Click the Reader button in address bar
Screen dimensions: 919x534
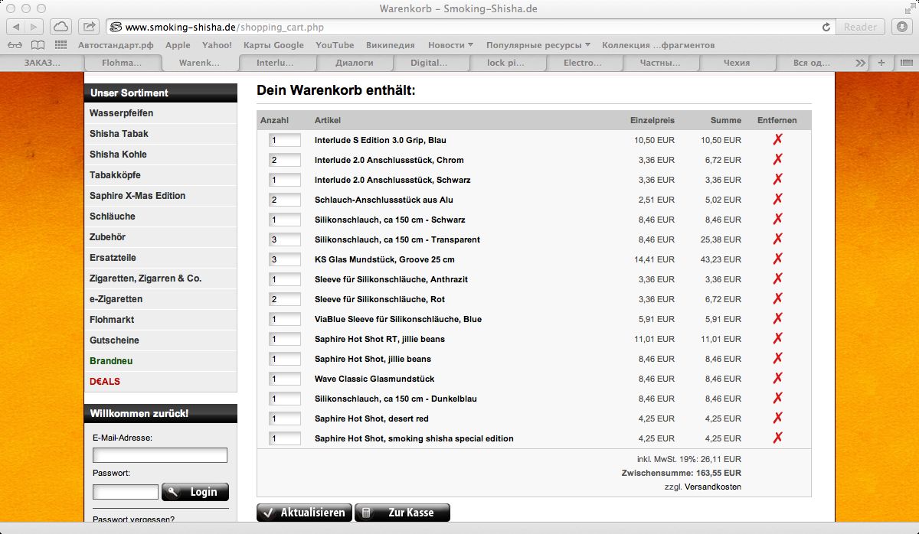860,27
